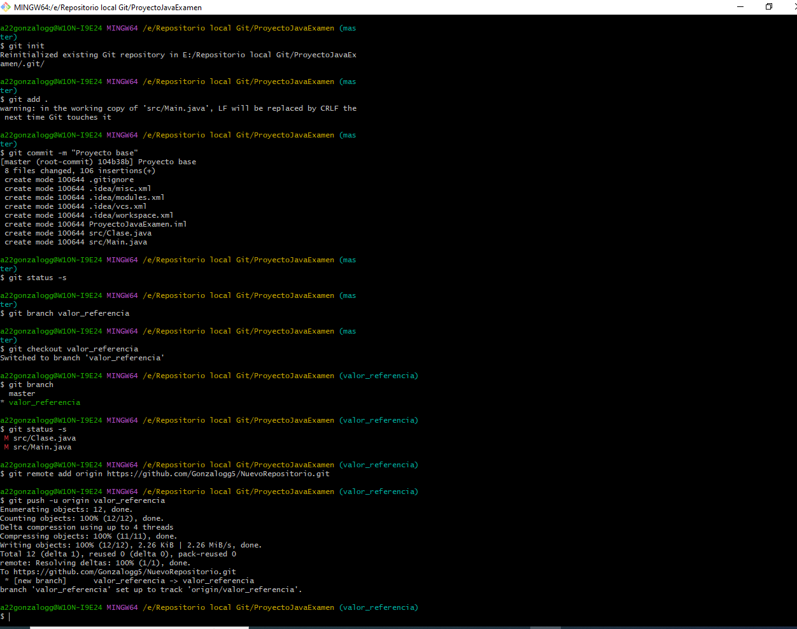Click the '8 files changed, 106 insertions(+)' line
This screenshot has width=797, height=629.
(x=80, y=171)
